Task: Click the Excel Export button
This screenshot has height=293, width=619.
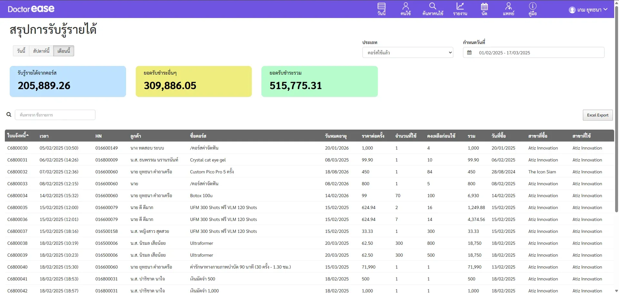Action: (597, 115)
